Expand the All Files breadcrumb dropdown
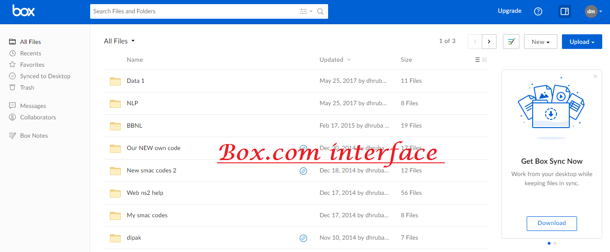 tap(119, 41)
